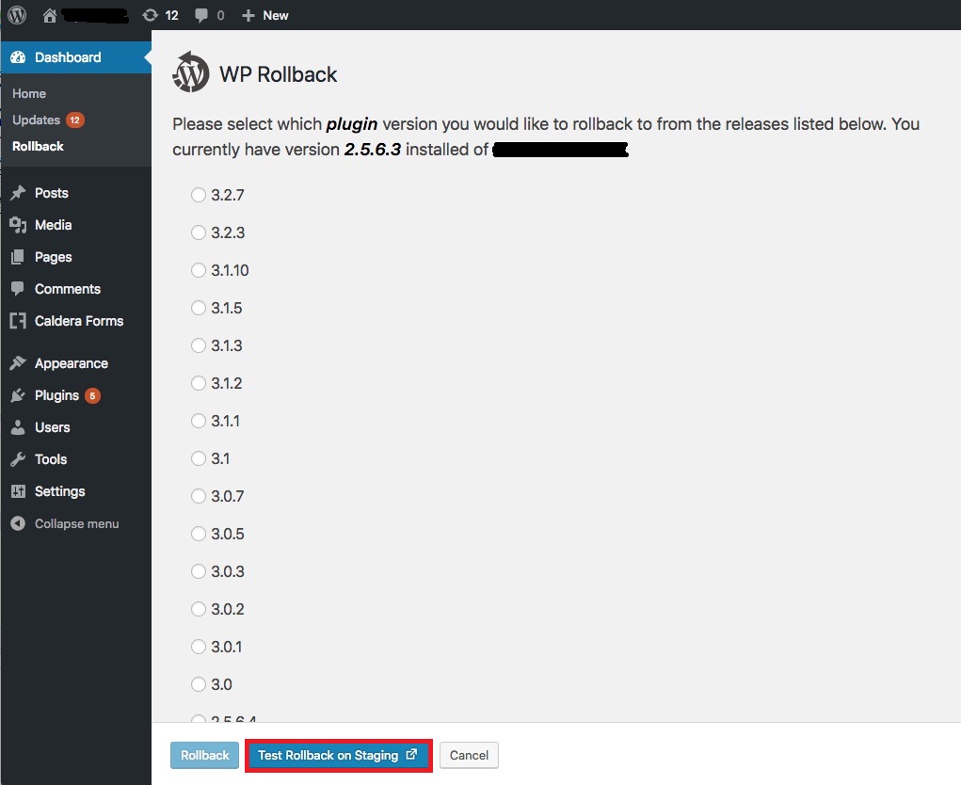Go to Home submenu item
This screenshot has height=785, width=961.
pyautogui.click(x=29, y=93)
